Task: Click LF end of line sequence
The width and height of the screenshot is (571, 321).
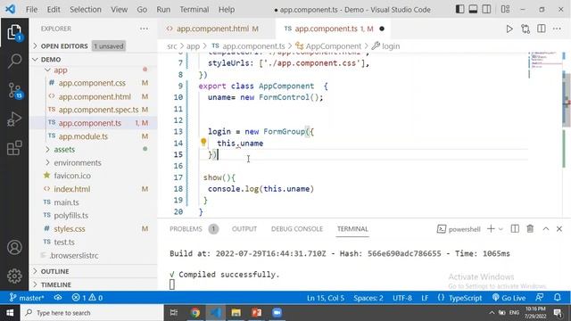Action: 425,298
